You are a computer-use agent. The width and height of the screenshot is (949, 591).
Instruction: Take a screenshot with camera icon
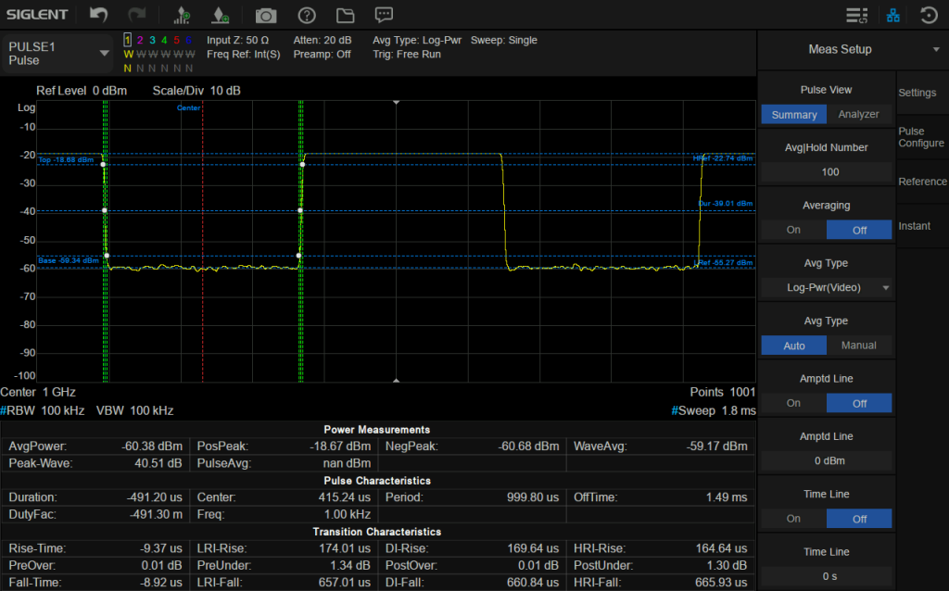266,15
